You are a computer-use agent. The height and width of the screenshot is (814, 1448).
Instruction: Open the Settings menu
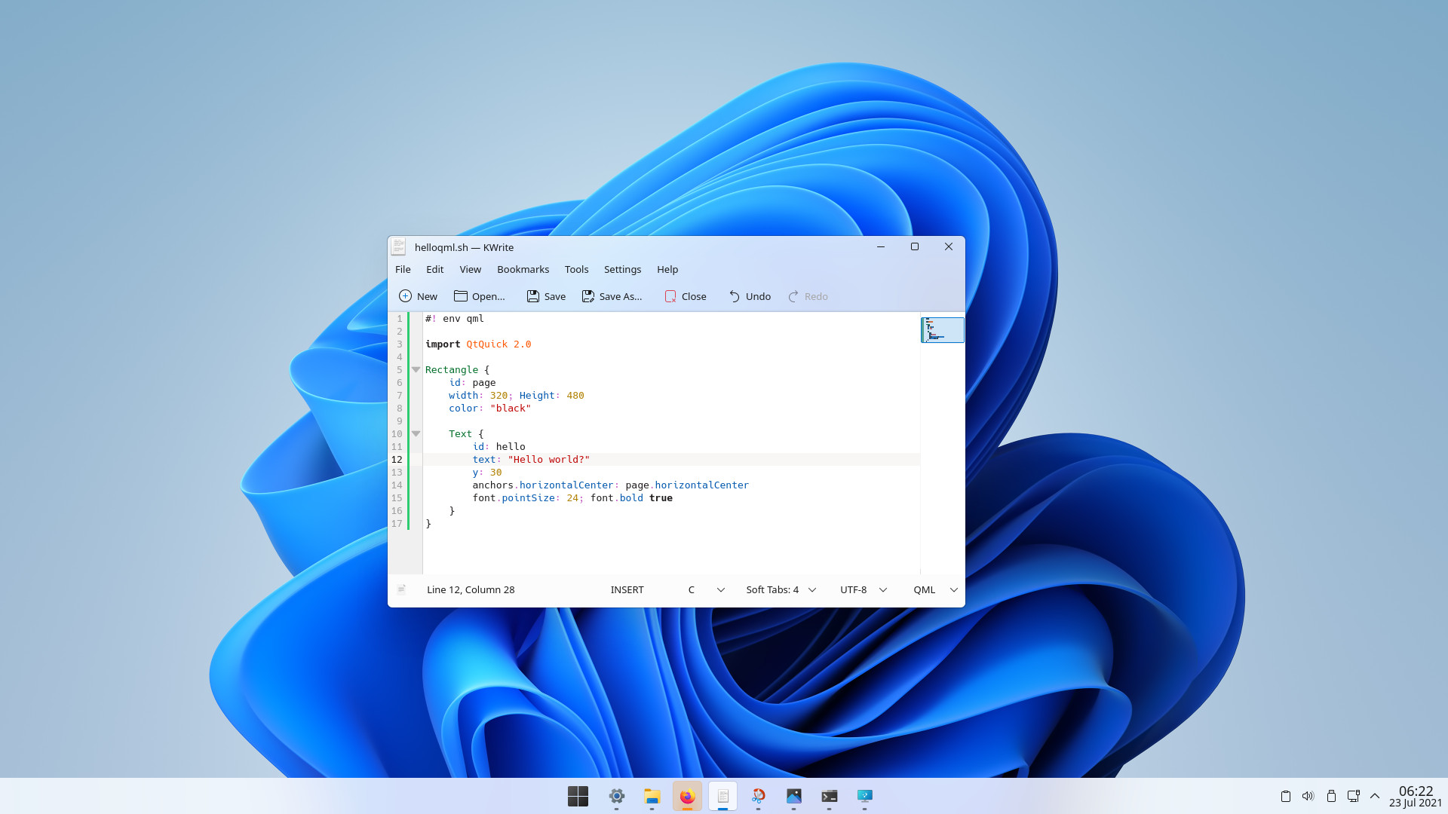point(622,269)
